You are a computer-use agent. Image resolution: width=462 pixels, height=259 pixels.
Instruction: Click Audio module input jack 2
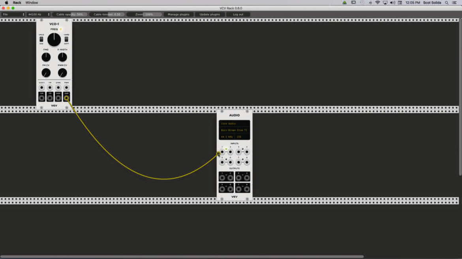point(231,152)
